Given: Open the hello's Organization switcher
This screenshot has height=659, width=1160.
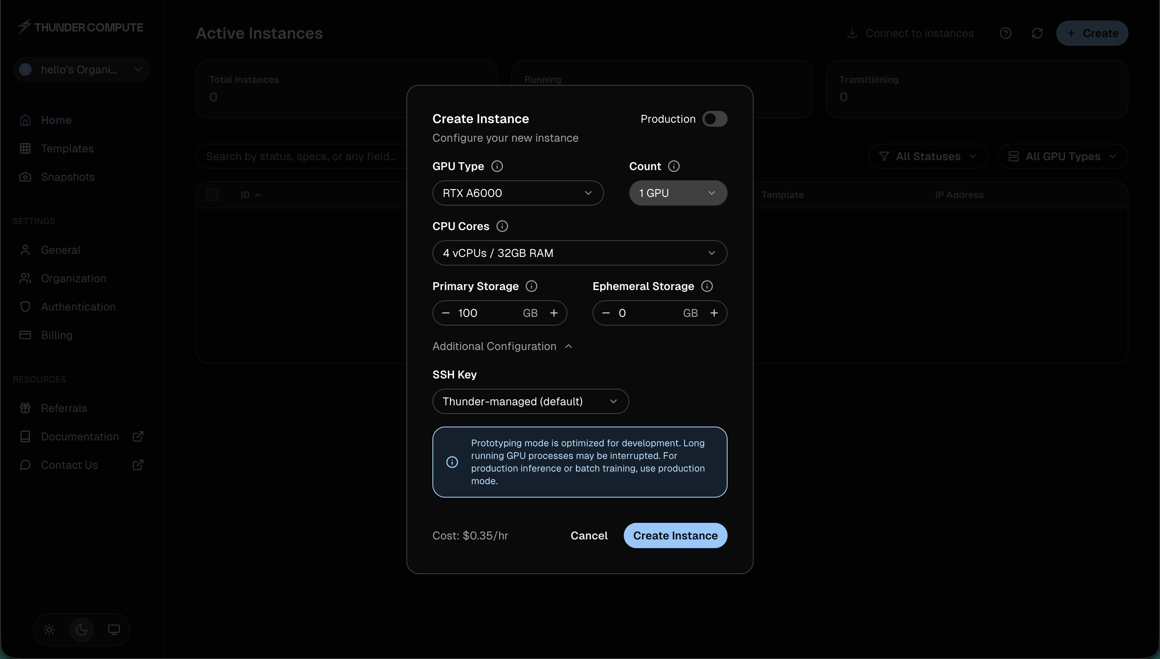Looking at the screenshot, I should [81, 70].
